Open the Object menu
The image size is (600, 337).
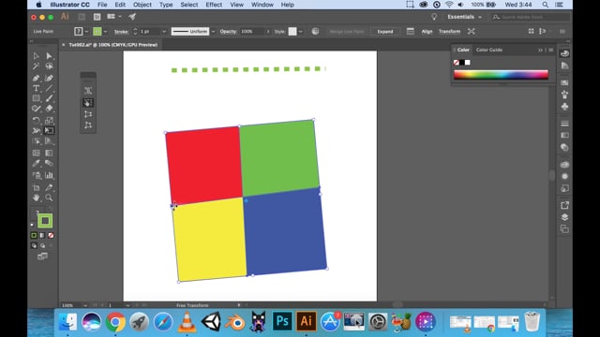pos(142,5)
